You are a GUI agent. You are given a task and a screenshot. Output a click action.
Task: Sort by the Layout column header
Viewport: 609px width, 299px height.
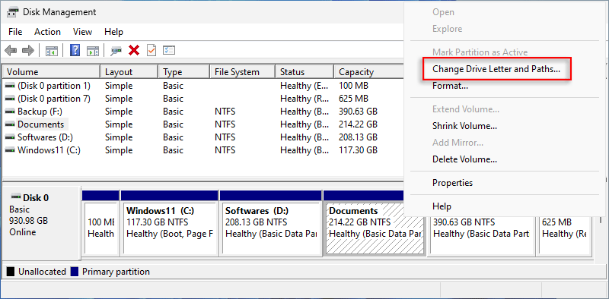pyautogui.click(x=129, y=71)
